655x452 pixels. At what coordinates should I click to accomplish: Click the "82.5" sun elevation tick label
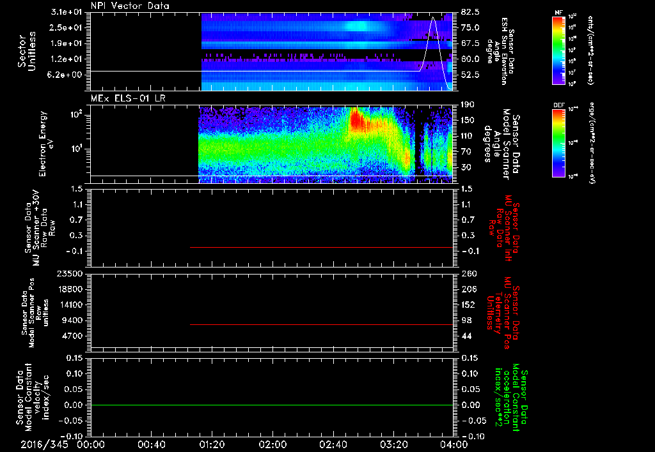(470, 12)
